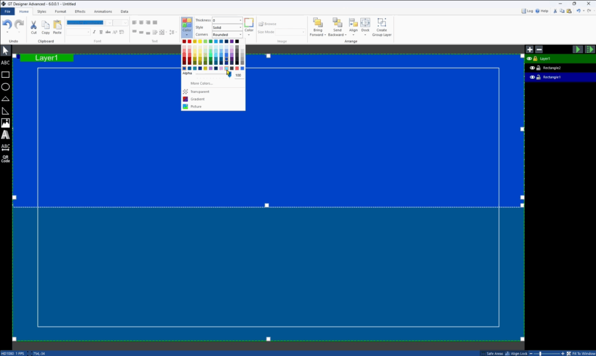
Task: Toggle the lock on Rectangle1
Action: click(538, 77)
